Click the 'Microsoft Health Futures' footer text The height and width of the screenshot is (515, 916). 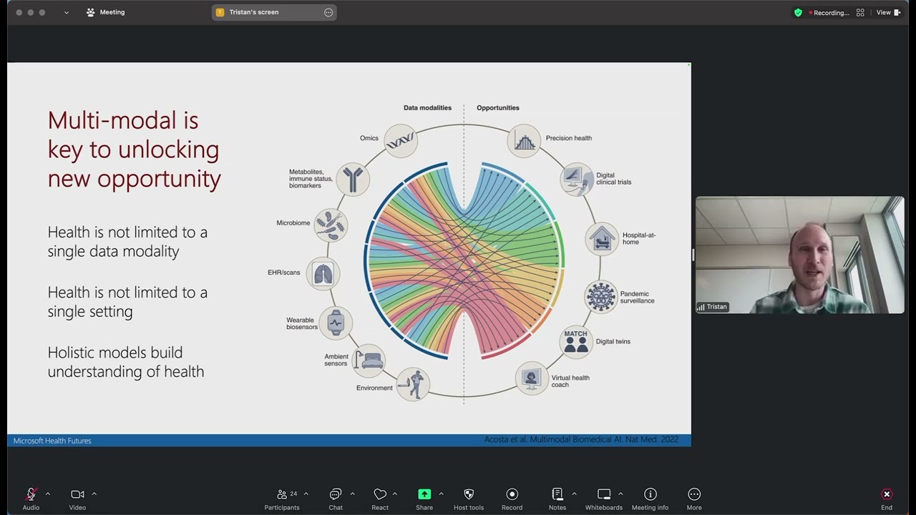pos(52,441)
